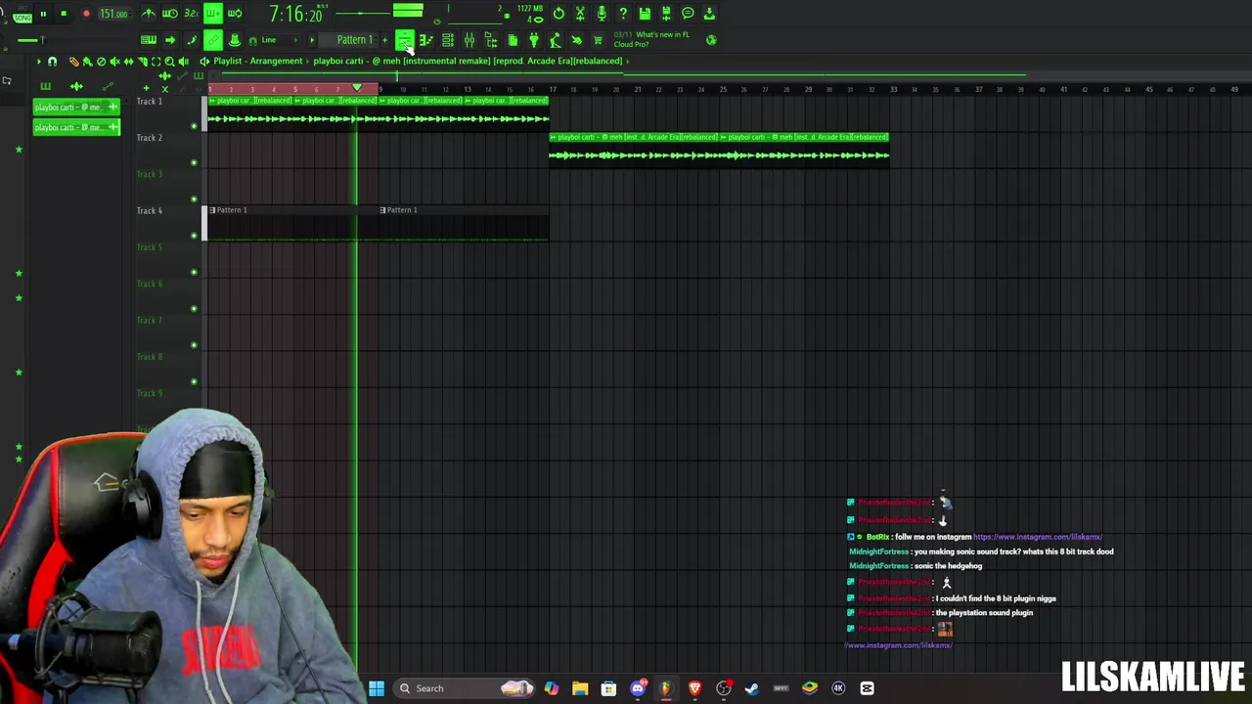Show pattern clips in the picker panel
This screenshot has width=1252, height=704.
point(45,86)
